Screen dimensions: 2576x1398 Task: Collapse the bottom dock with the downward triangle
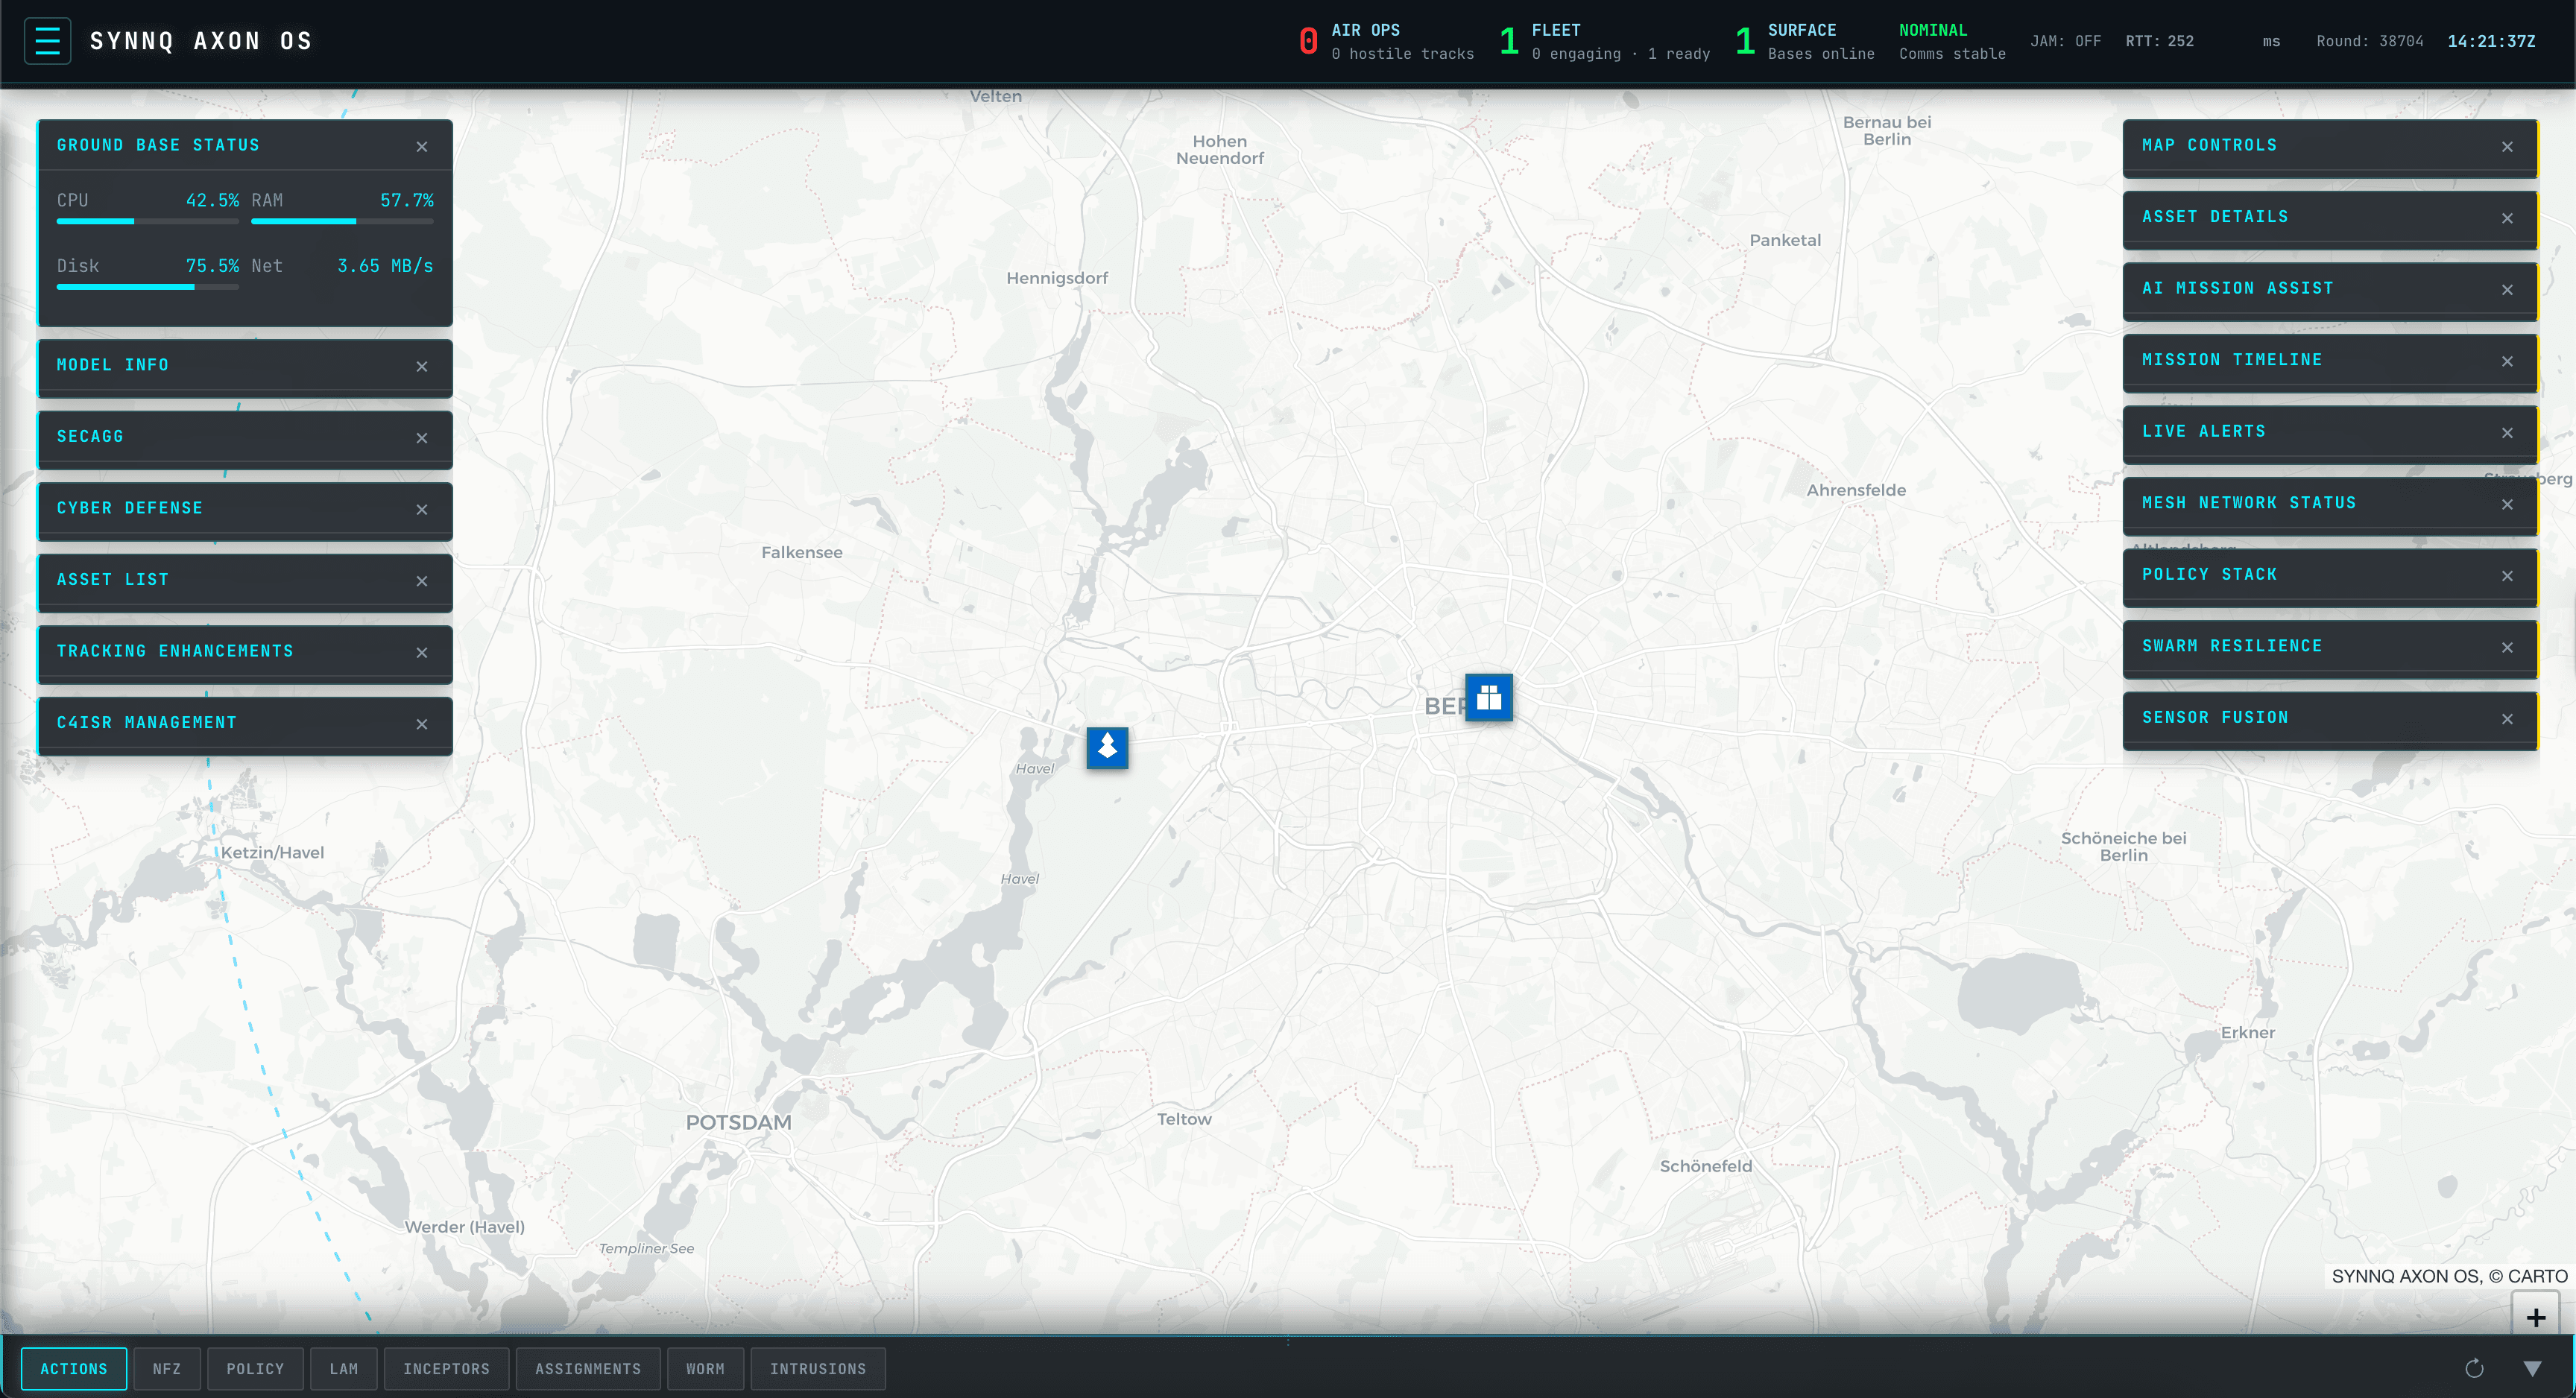(x=2531, y=1369)
